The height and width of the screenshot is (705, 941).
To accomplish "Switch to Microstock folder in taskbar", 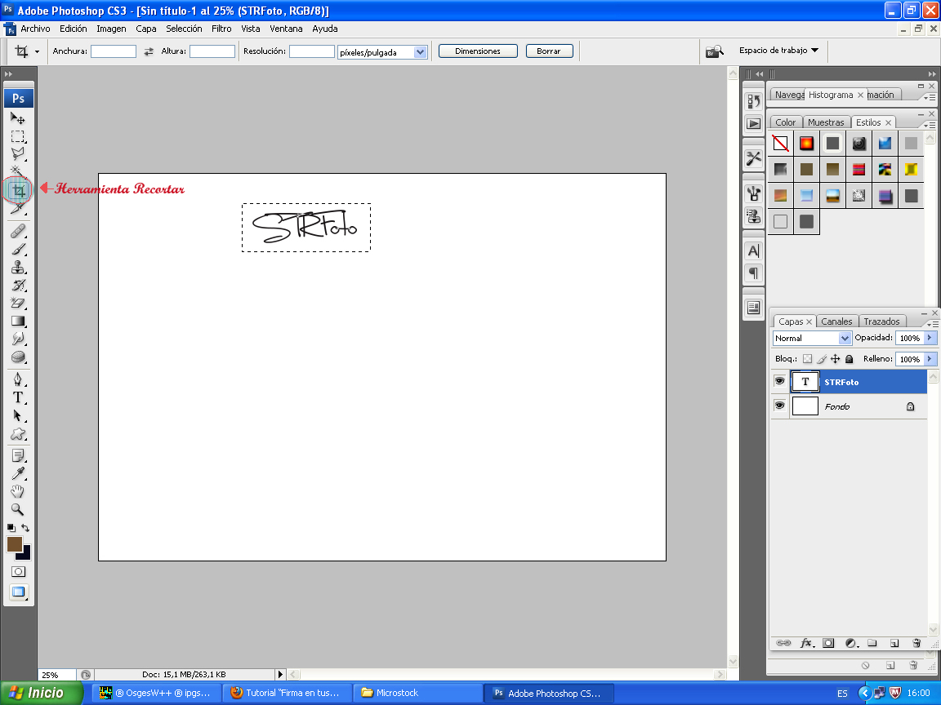I will pyautogui.click(x=417, y=693).
